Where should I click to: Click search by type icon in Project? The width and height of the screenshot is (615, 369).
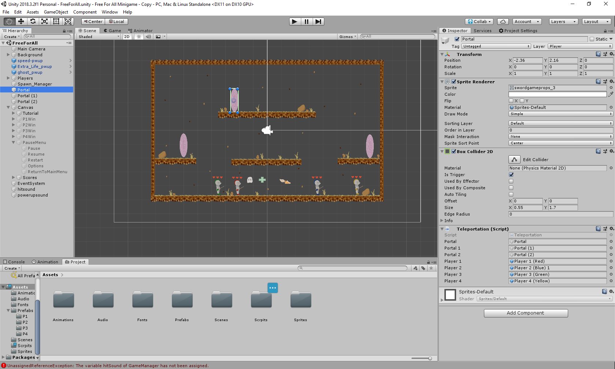tap(415, 268)
